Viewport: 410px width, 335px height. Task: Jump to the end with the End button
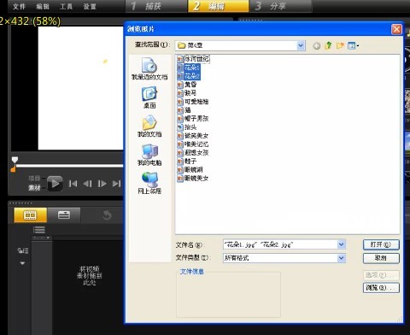[x=116, y=184]
